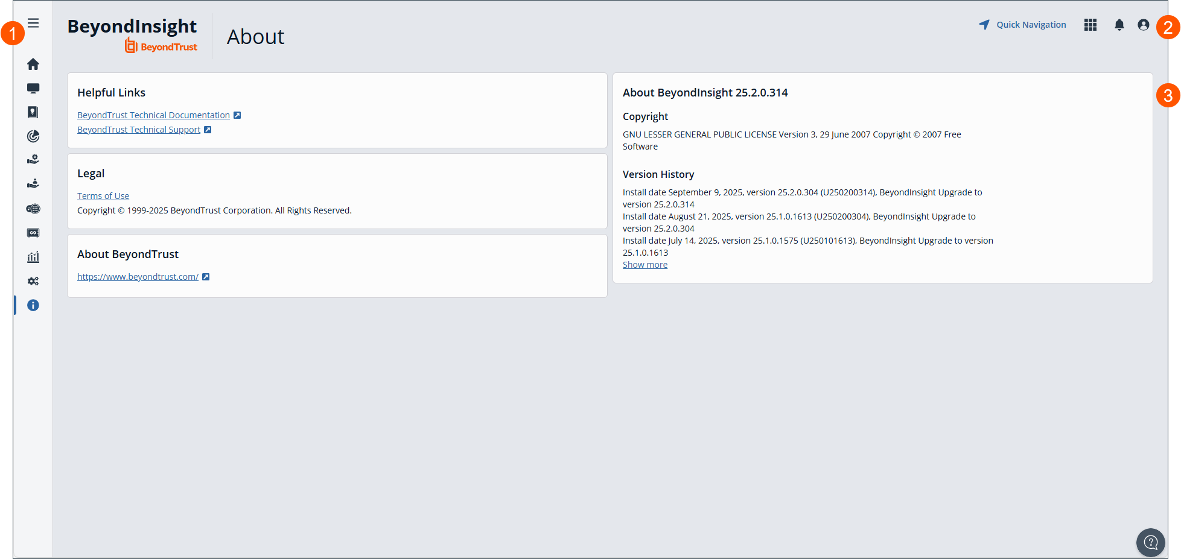Open the globe keypad sidebar icon
The width and height of the screenshot is (1181, 559).
click(x=33, y=209)
